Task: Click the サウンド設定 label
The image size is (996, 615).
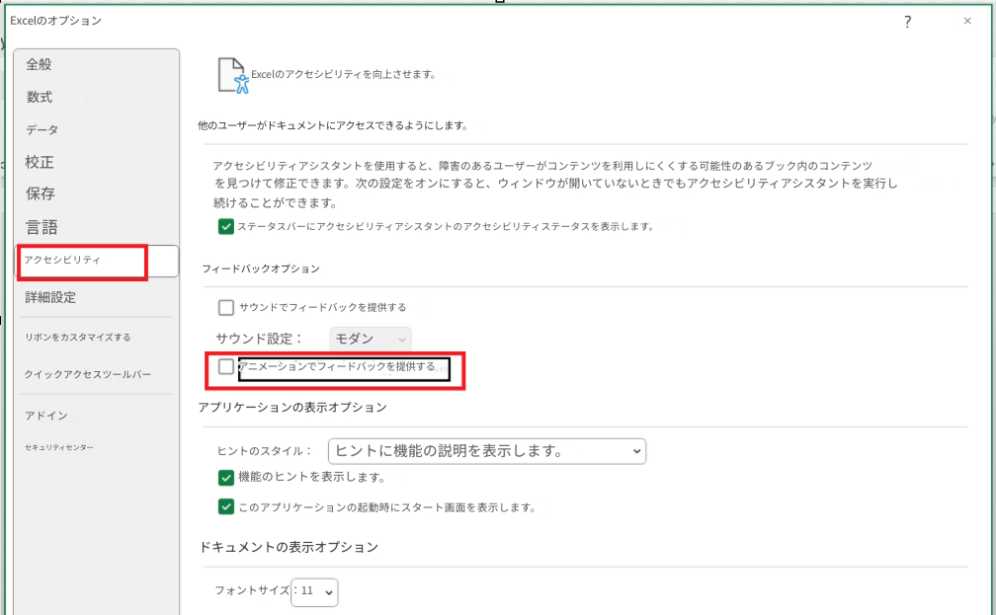Action: (259, 339)
